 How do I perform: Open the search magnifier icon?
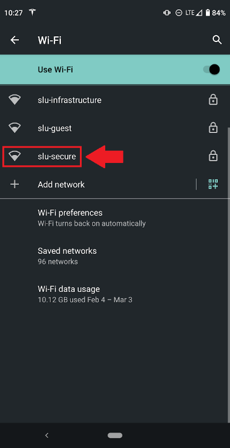coord(217,40)
